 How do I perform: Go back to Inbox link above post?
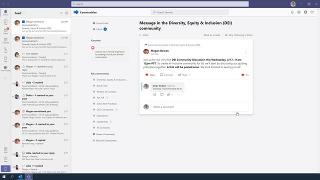tap(144, 35)
